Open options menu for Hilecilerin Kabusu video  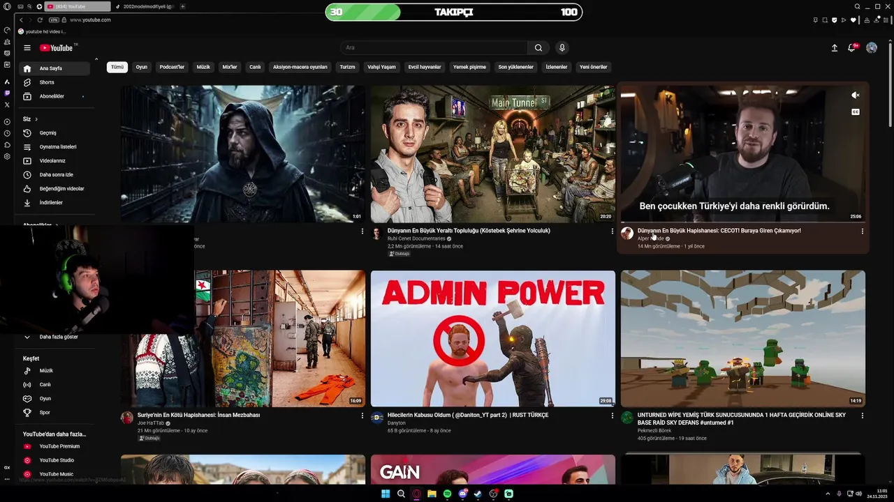point(613,416)
